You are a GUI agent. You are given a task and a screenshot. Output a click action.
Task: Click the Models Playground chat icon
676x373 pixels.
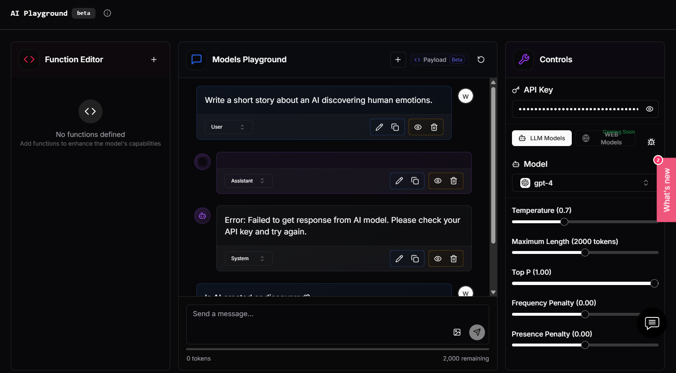196,60
